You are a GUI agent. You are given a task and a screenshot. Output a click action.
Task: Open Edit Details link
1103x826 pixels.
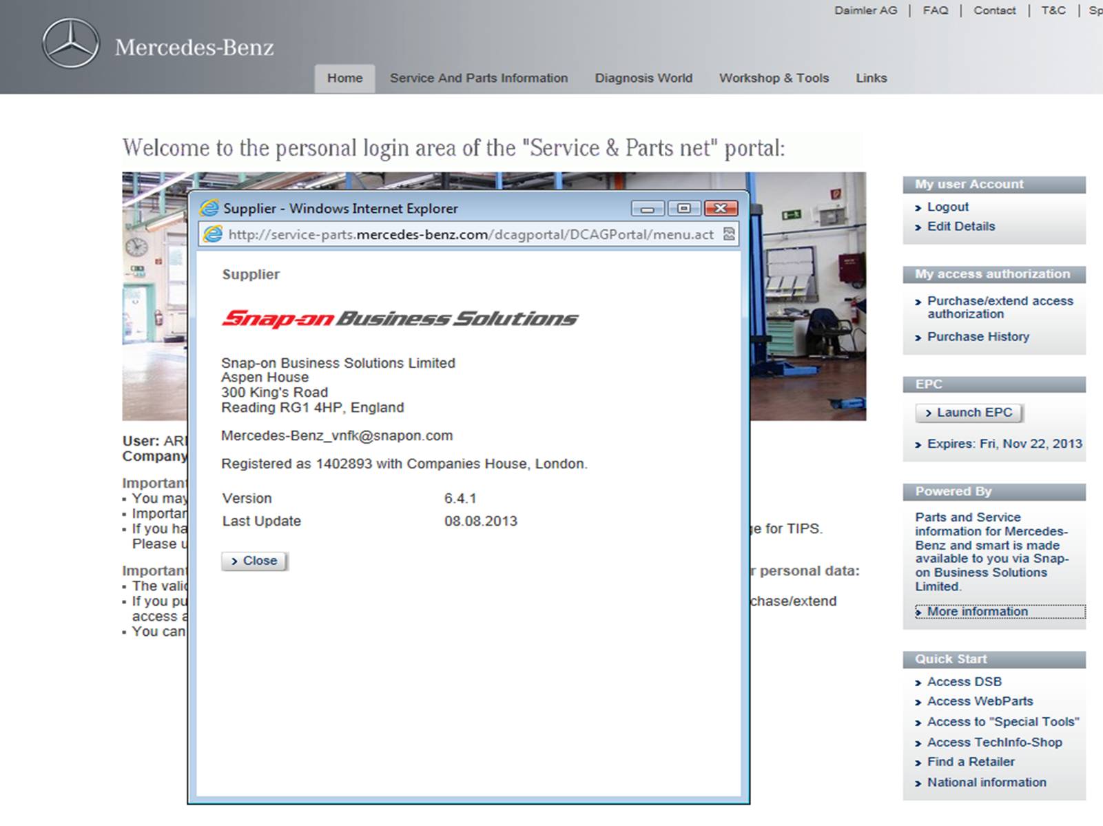[x=961, y=226]
